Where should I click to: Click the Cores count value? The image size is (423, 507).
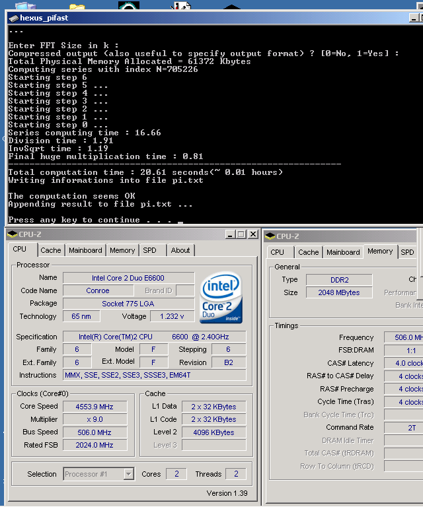click(x=176, y=474)
